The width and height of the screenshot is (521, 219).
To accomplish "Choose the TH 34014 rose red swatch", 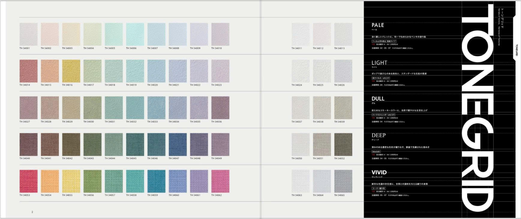I will point(28,71).
